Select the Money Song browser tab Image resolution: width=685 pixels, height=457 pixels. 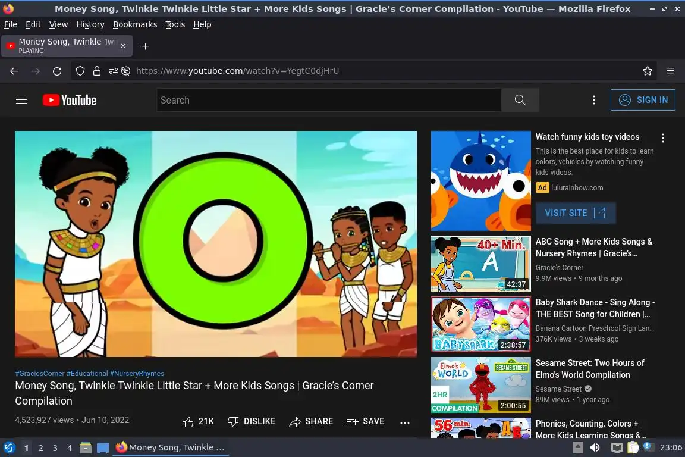click(67, 46)
